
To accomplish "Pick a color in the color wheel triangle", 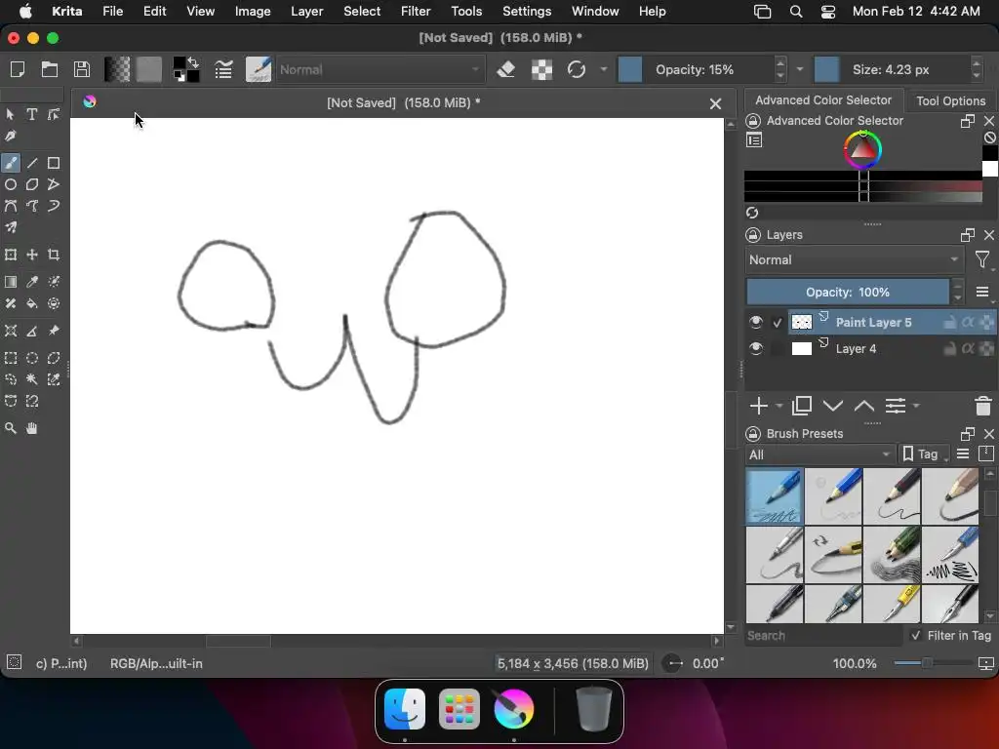I will point(862,150).
